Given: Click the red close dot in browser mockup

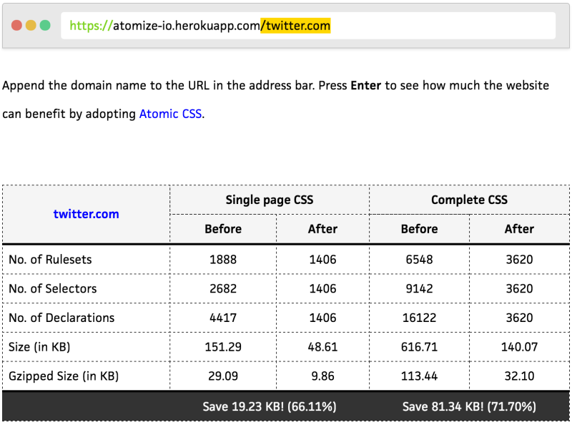Looking at the screenshot, I should (x=16, y=26).
